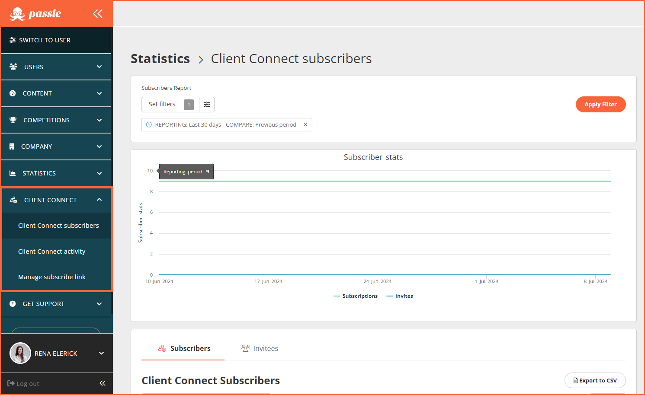This screenshot has height=395, width=645.
Task: Click the Client Connect Subscribers heading
Action: click(211, 381)
